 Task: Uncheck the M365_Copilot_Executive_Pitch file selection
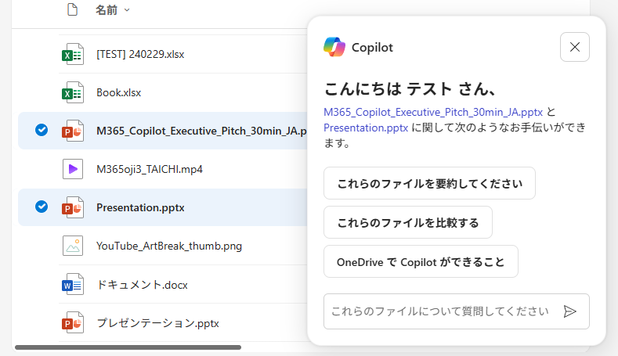click(42, 131)
